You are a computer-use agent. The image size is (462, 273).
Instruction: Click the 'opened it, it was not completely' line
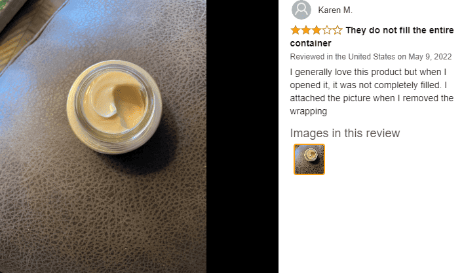pyautogui.click(x=368, y=85)
